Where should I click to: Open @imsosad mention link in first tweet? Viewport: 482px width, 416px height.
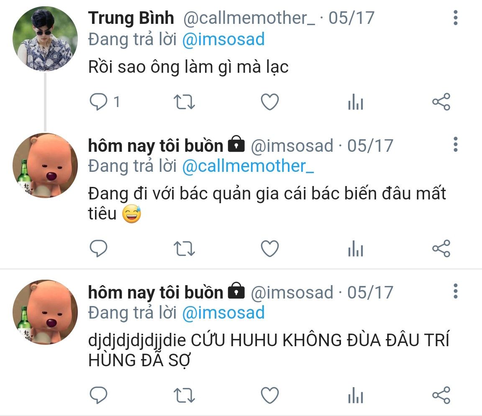[223, 40]
